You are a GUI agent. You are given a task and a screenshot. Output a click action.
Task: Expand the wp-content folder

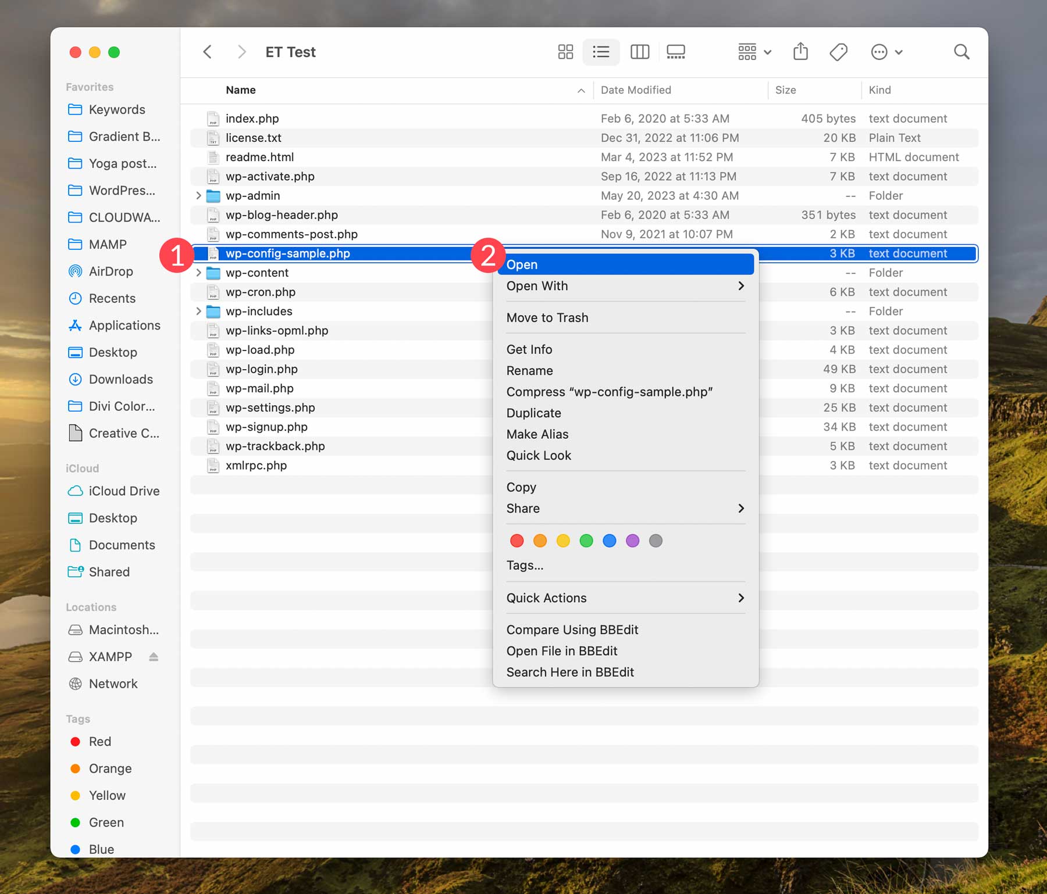pyautogui.click(x=199, y=272)
